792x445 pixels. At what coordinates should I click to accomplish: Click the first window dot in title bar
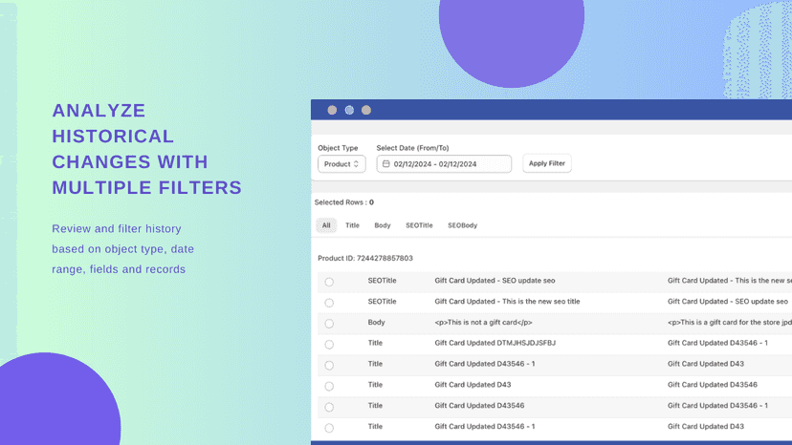(x=332, y=110)
